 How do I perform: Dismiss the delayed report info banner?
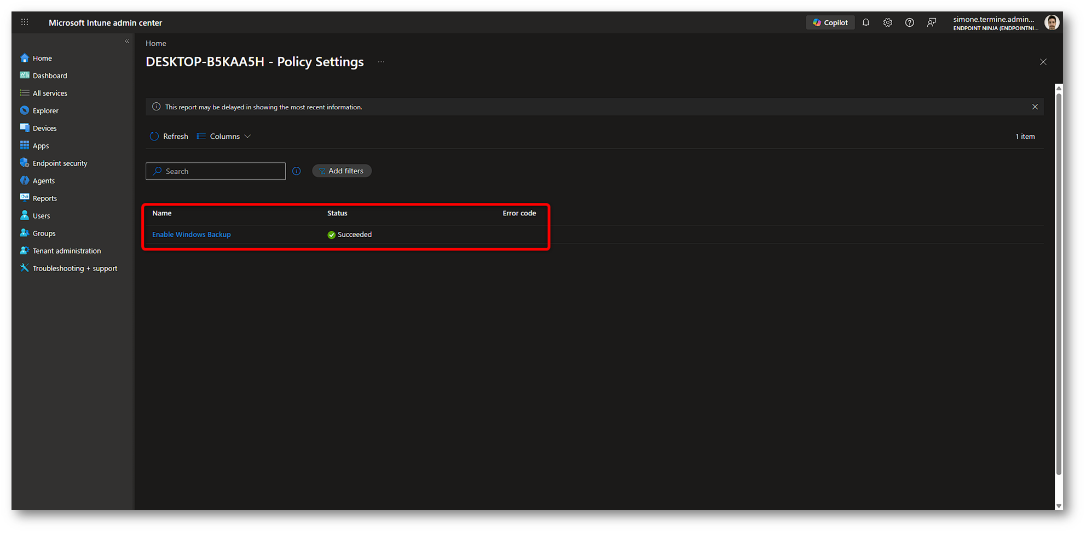pos(1035,107)
